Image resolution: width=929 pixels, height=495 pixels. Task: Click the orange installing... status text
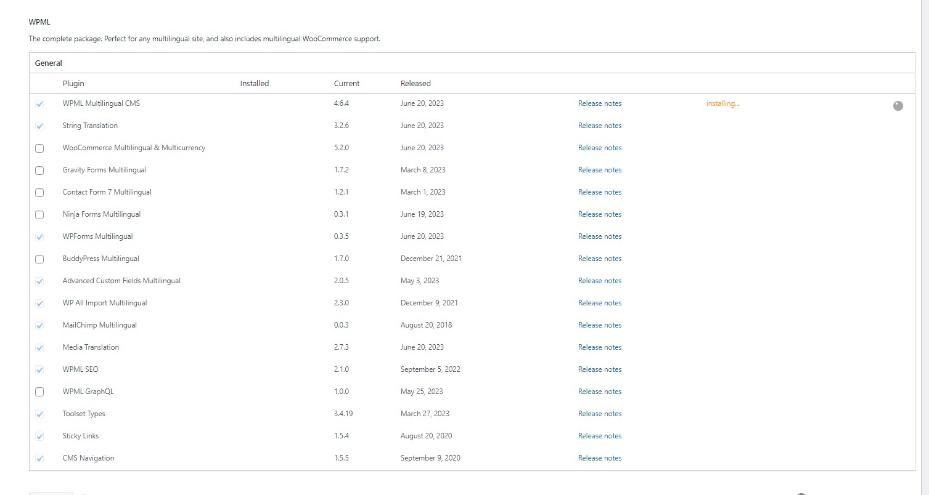click(x=722, y=103)
